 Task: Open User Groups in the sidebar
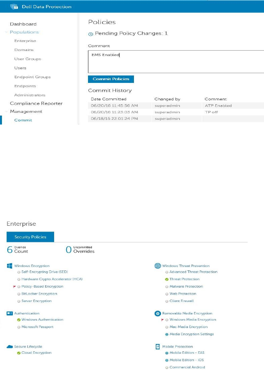tap(28, 59)
